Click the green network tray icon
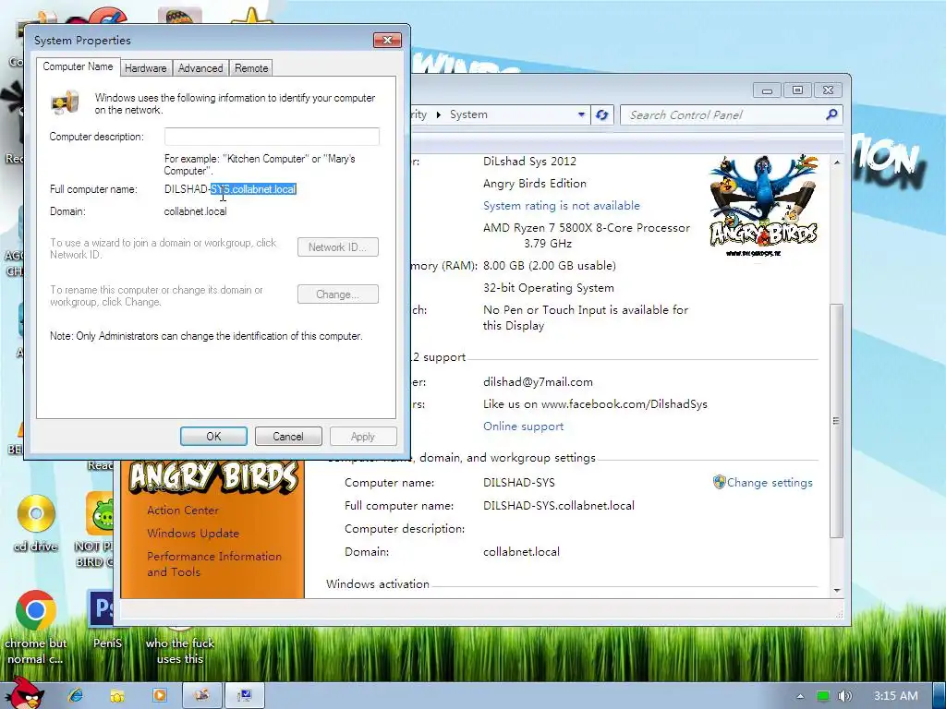Image resolution: width=946 pixels, height=709 pixels. click(822, 696)
